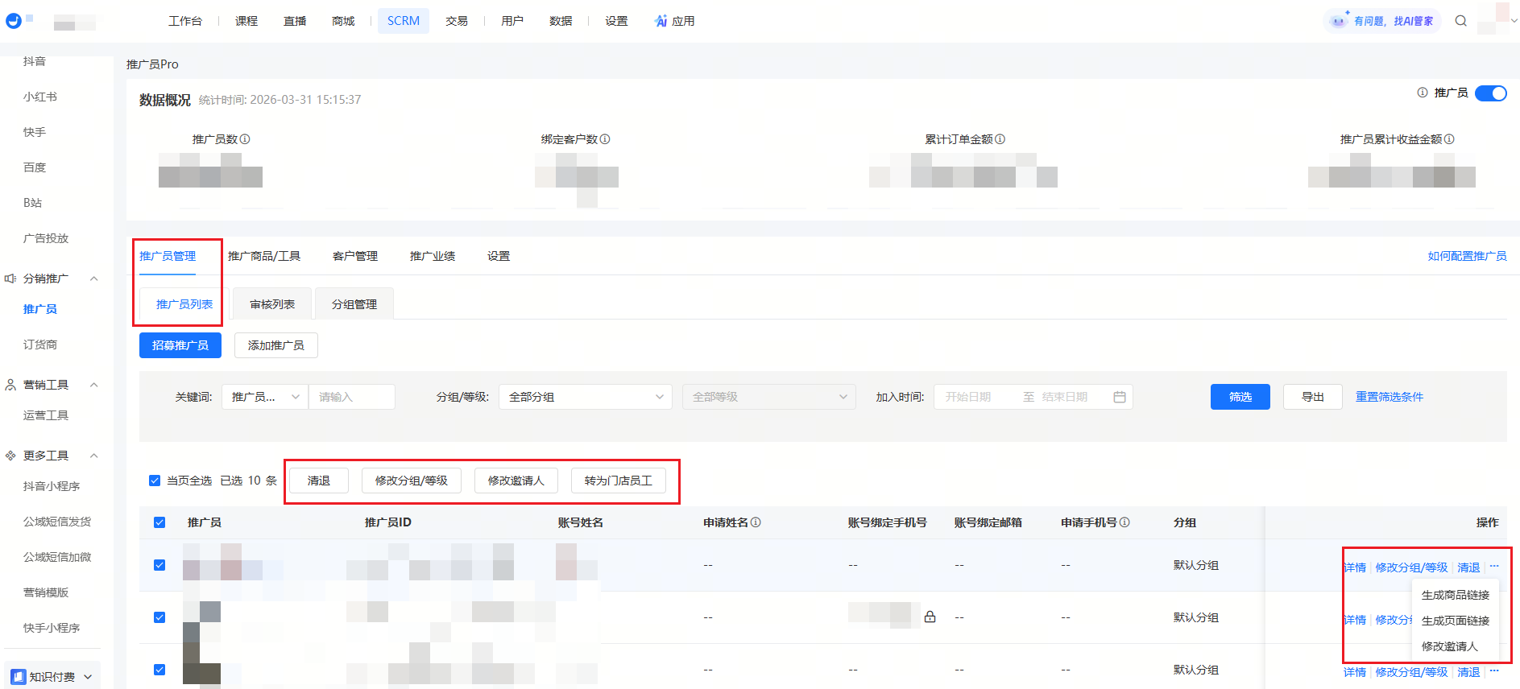Click the 重置筛选条件 link
Image resolution: width=1520 pixels, height=689 pixels.
click(x=1390, y=397)
